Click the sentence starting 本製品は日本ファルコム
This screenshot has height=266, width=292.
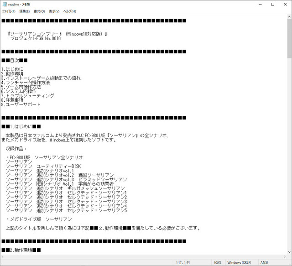87,136
